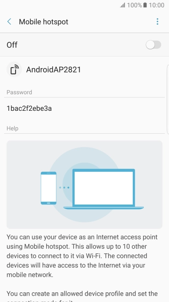Tap the phone illustration in help image

click(49, 188)
